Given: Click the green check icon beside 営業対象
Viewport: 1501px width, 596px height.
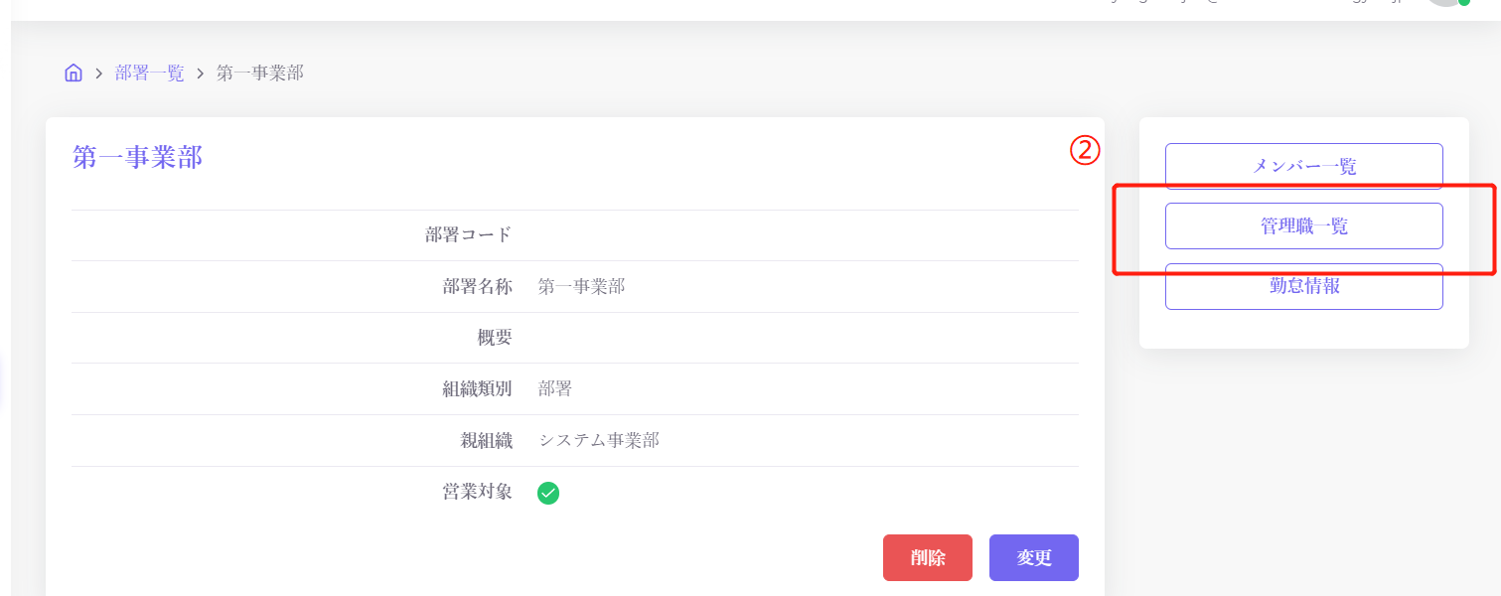Looking at the screenshot, I should tap(548, 493).
